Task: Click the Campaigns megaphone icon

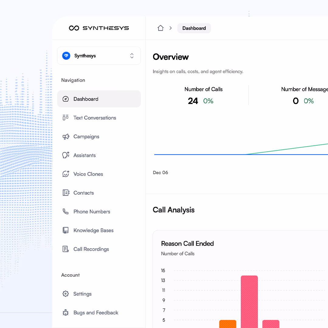Action: point(66,137)
